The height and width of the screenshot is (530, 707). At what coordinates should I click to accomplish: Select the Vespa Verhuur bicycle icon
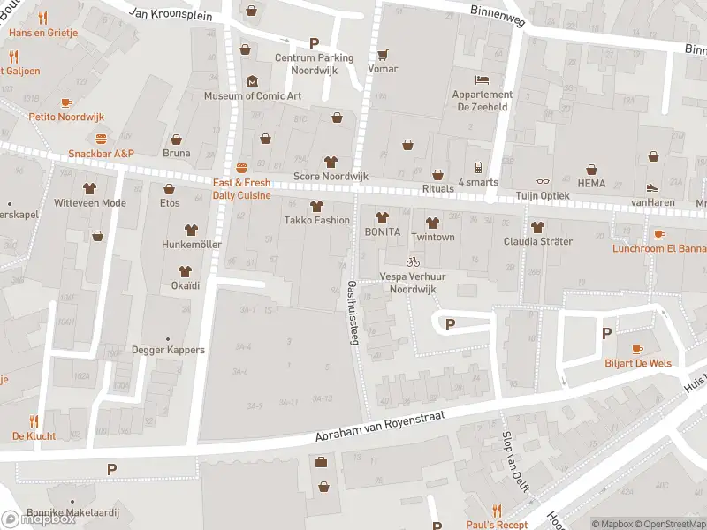[412, 261]
